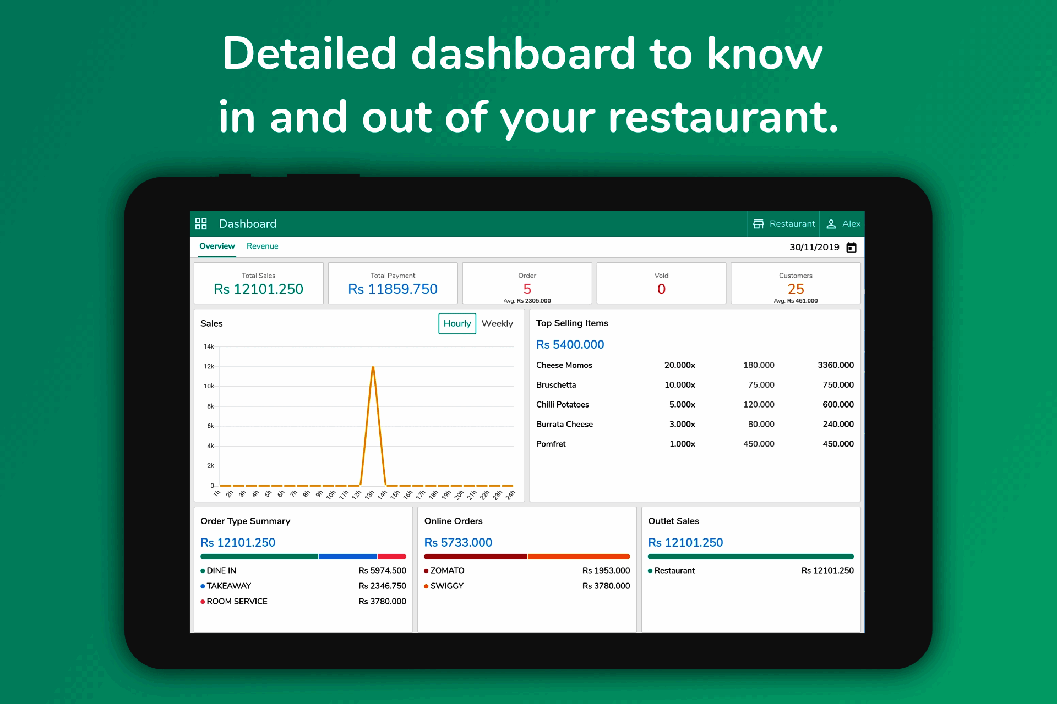1057x704 pixels.
Task: Click the ZOMATO legend dot
Action: pos(426,571)
